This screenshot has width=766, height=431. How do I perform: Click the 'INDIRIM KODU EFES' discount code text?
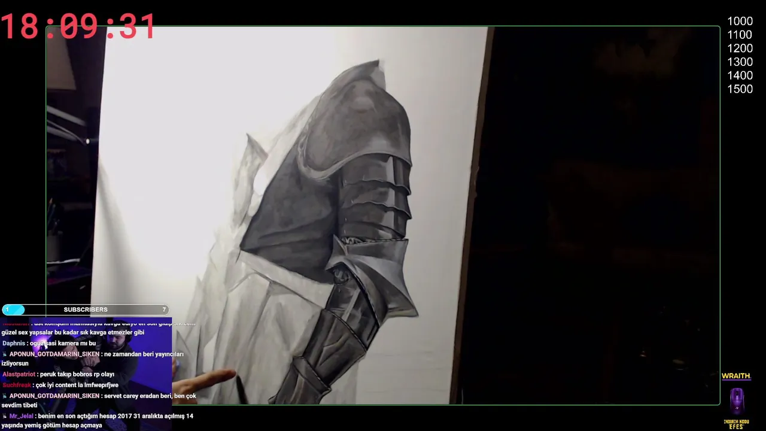tap(736, 424)
